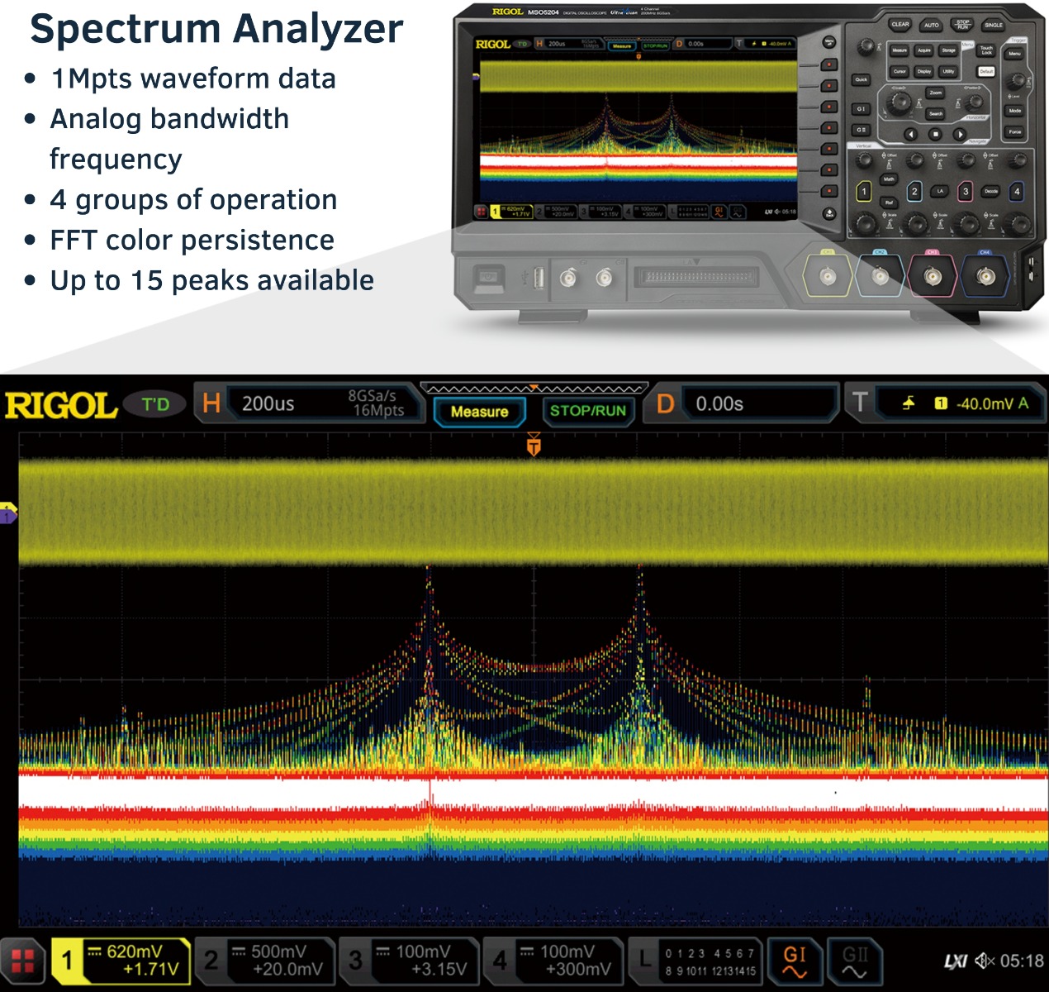Click the green STOP/RUN button in enlarged screenshot
The height and width of the screenshot is (992, 1049).
[588, 411]
